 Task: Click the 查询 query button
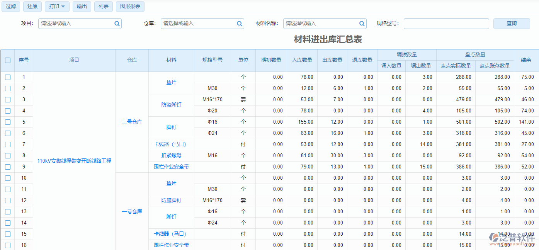[511, 23]
